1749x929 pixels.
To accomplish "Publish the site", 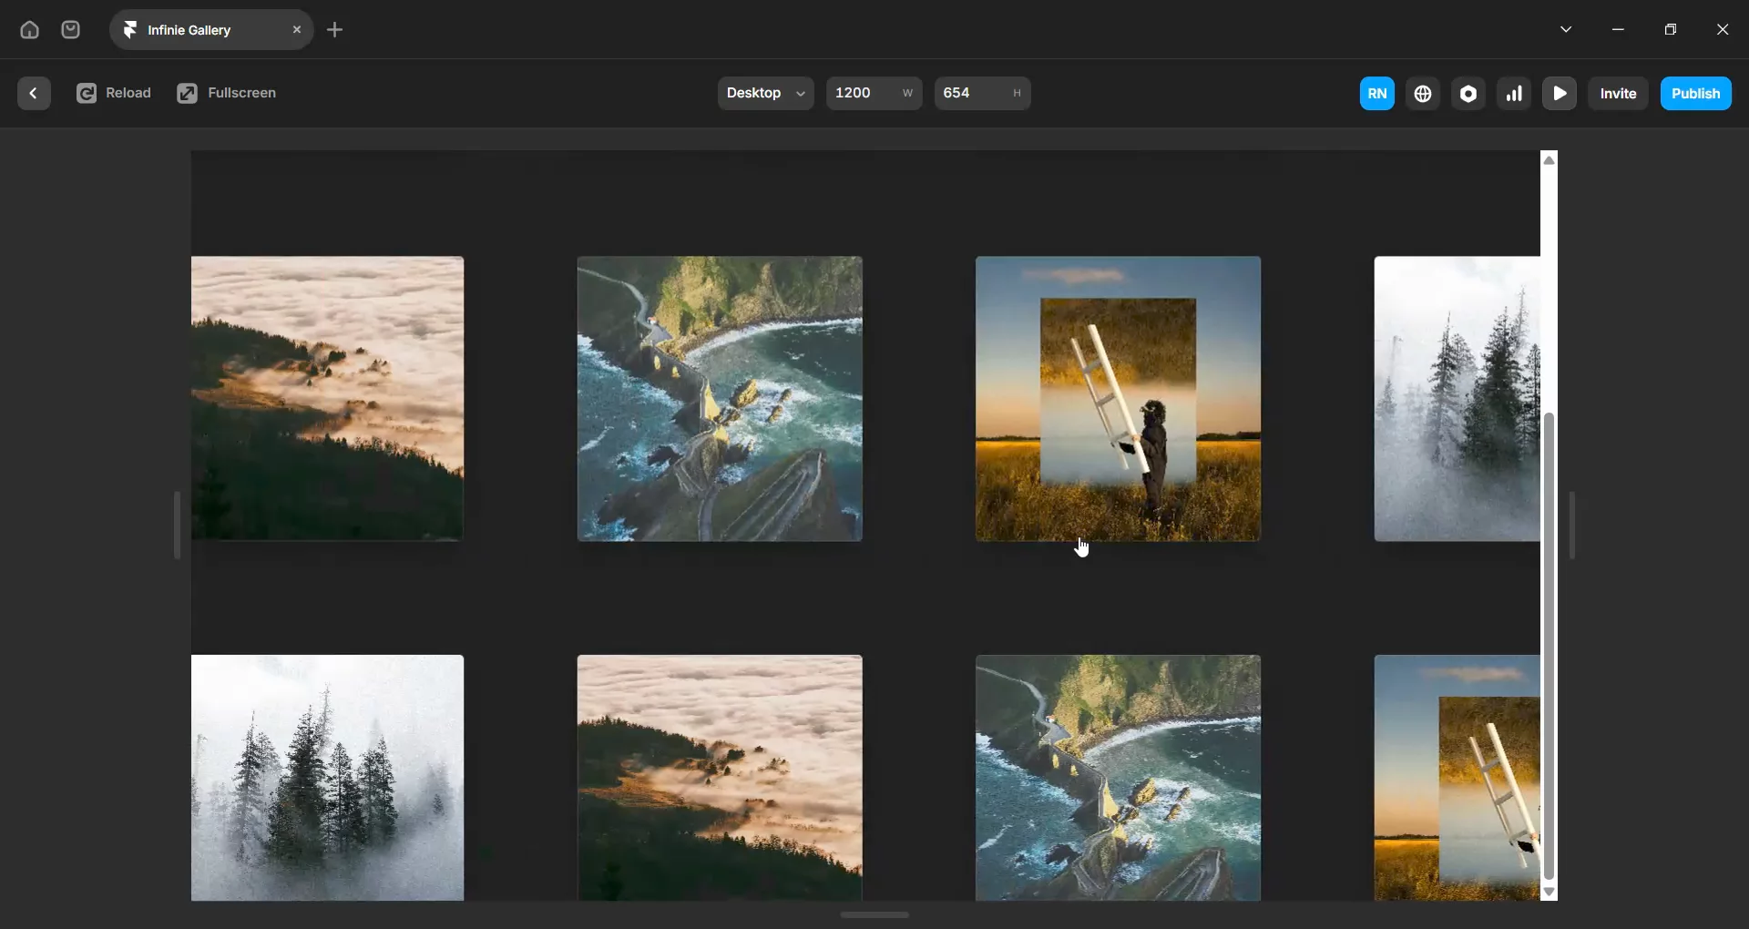I will (1696, 94).
